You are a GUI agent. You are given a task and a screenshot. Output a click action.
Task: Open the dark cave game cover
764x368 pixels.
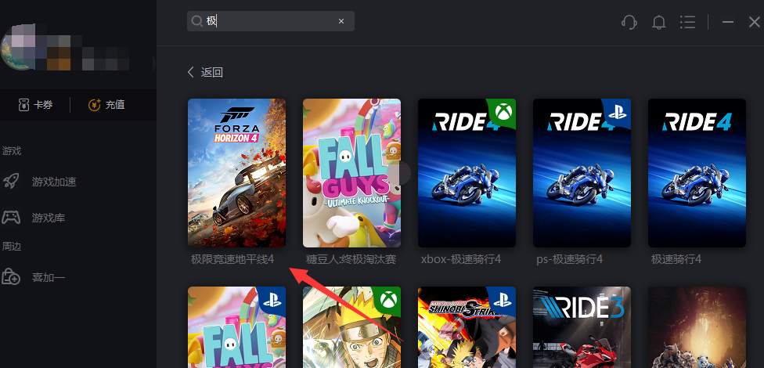pos(697,327)
